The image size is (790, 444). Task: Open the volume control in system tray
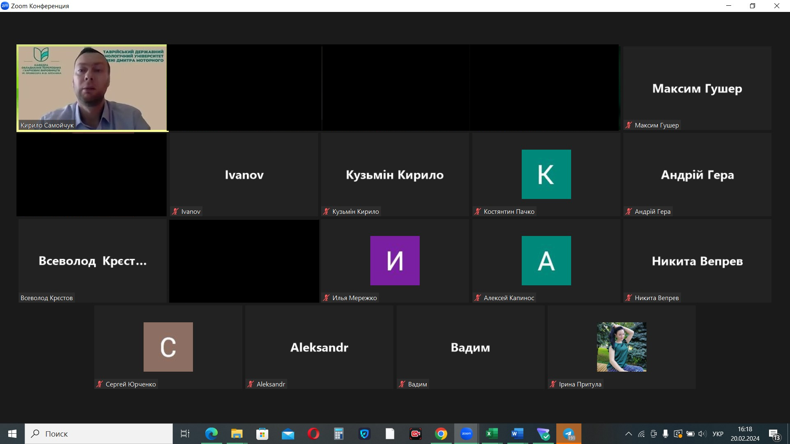(x=702, y=434)
